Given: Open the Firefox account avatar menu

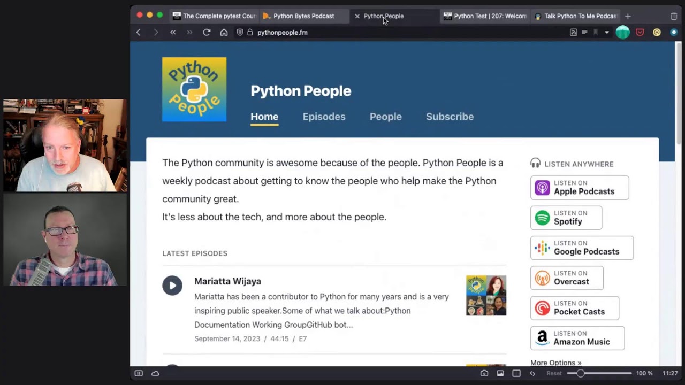Looking at the screenshot, I should (622, 33).
